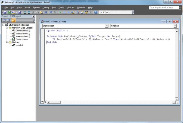Click the Toolbox icon in toolbar

tap(91, 12)
